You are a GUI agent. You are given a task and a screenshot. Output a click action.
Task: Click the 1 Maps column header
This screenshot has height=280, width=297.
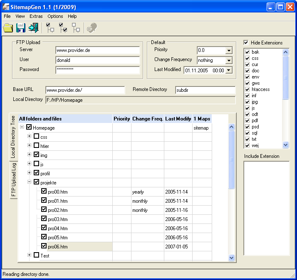click(x=202, y=119)
